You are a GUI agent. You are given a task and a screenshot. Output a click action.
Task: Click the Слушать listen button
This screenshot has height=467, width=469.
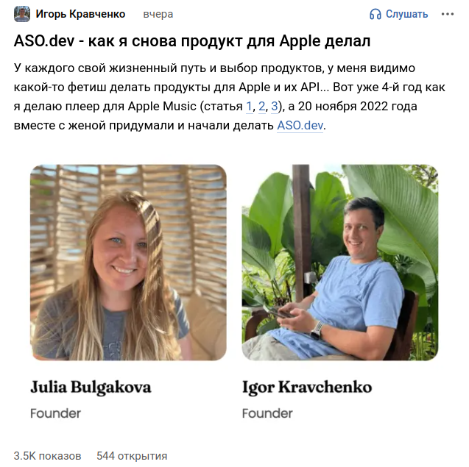click(399, 14)
